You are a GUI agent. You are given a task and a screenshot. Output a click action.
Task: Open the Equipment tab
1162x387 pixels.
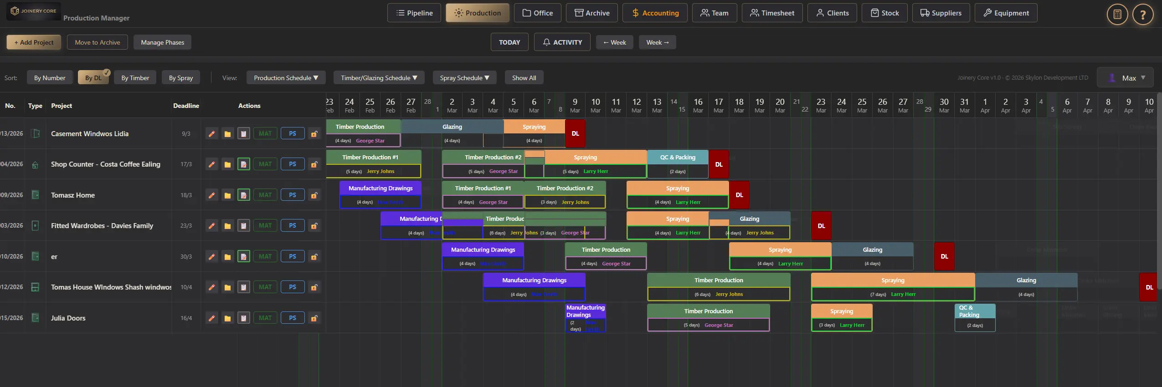click(x=1006, y=13)
